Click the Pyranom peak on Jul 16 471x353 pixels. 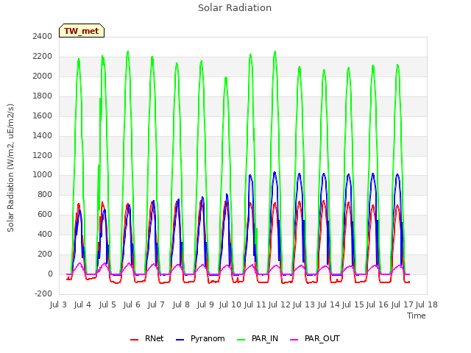pos(373,174)
